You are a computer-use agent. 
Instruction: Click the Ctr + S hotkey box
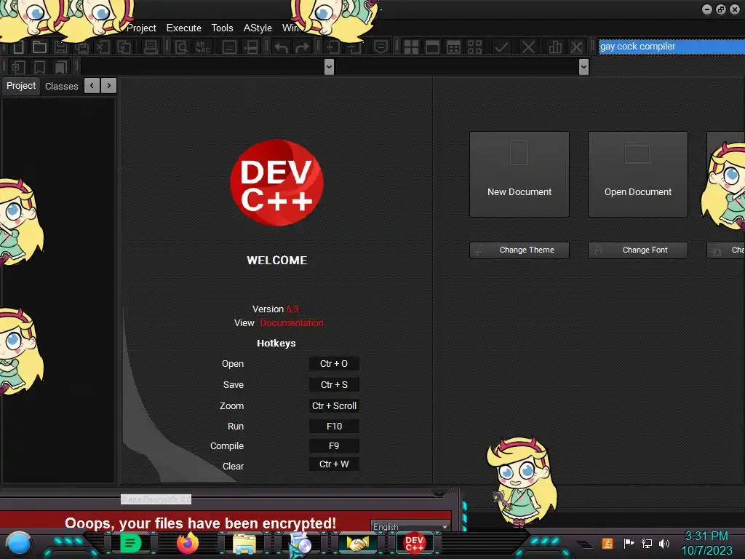[x=334, y=384]
